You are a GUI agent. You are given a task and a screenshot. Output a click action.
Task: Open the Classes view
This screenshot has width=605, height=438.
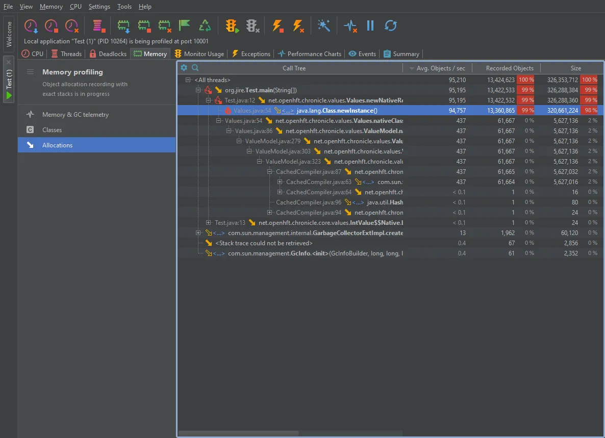point(96,130)
